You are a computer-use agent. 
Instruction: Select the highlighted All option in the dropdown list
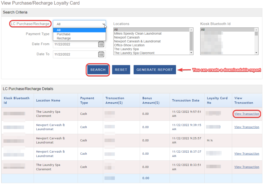coord(79,30)
